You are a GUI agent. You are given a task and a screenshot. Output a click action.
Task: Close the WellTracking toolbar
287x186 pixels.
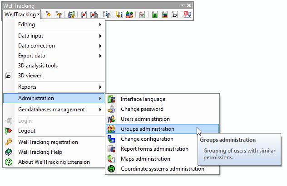pyautogui.click(x=189, y=5)
